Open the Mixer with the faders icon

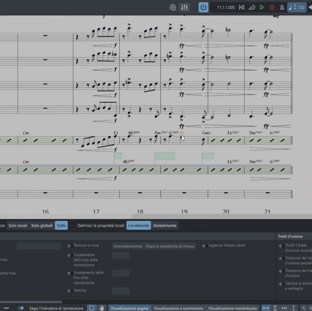point(184,7)
